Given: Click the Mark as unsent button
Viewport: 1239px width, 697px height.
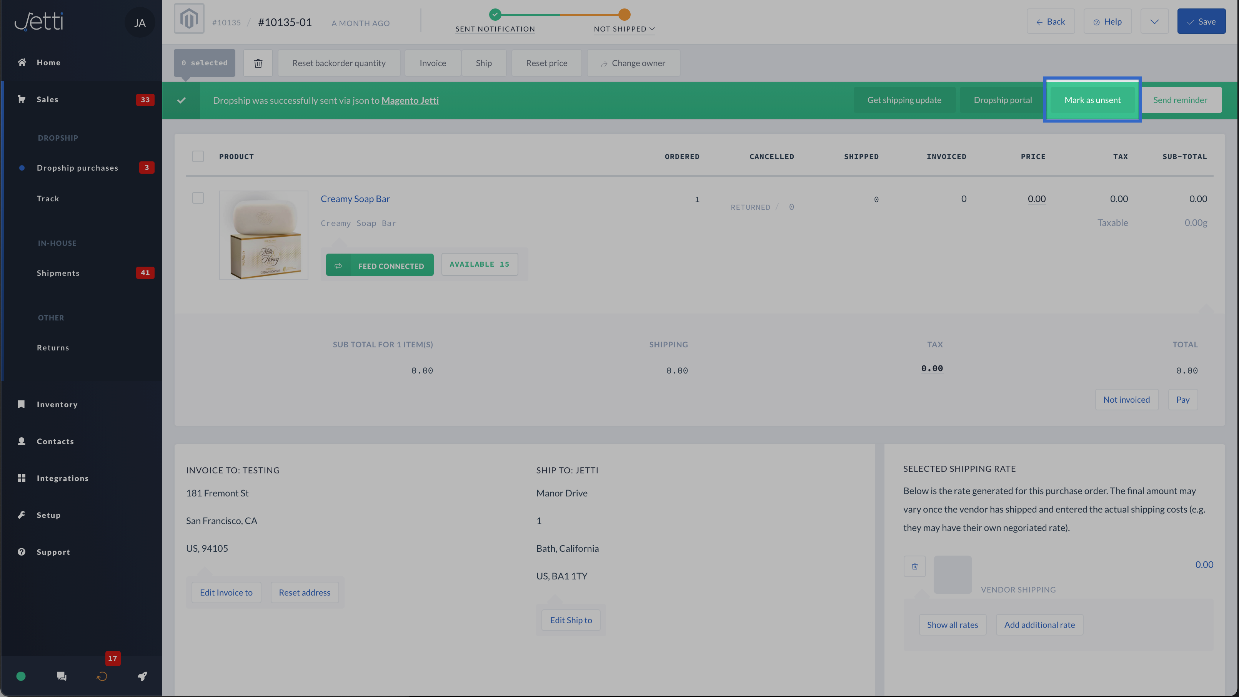Looking at the screenshot, I should click(1092, 100).
